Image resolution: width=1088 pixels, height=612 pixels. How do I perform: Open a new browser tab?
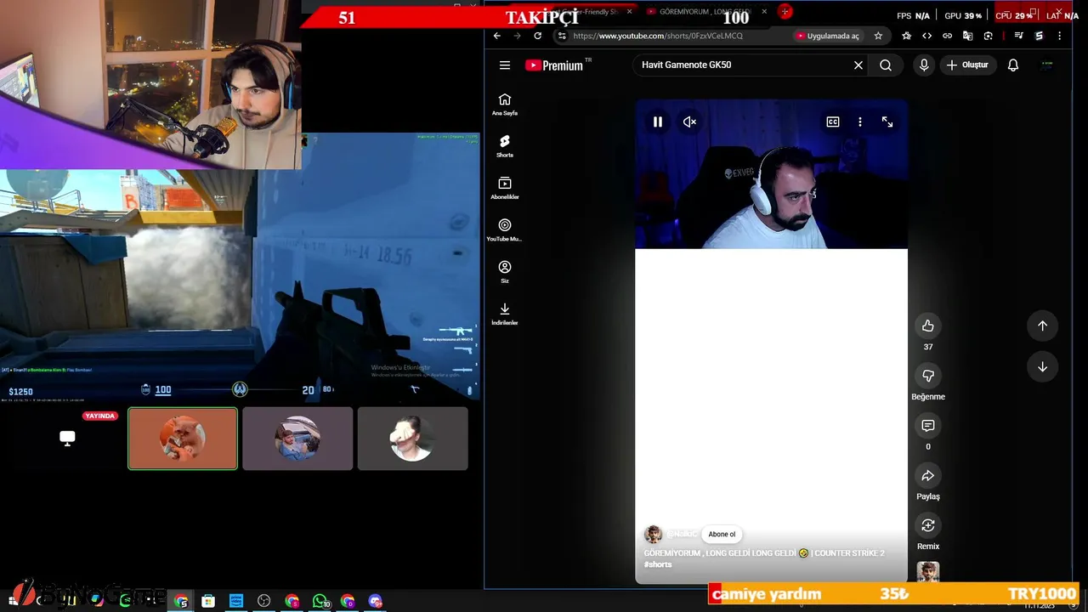pos(785,12)
